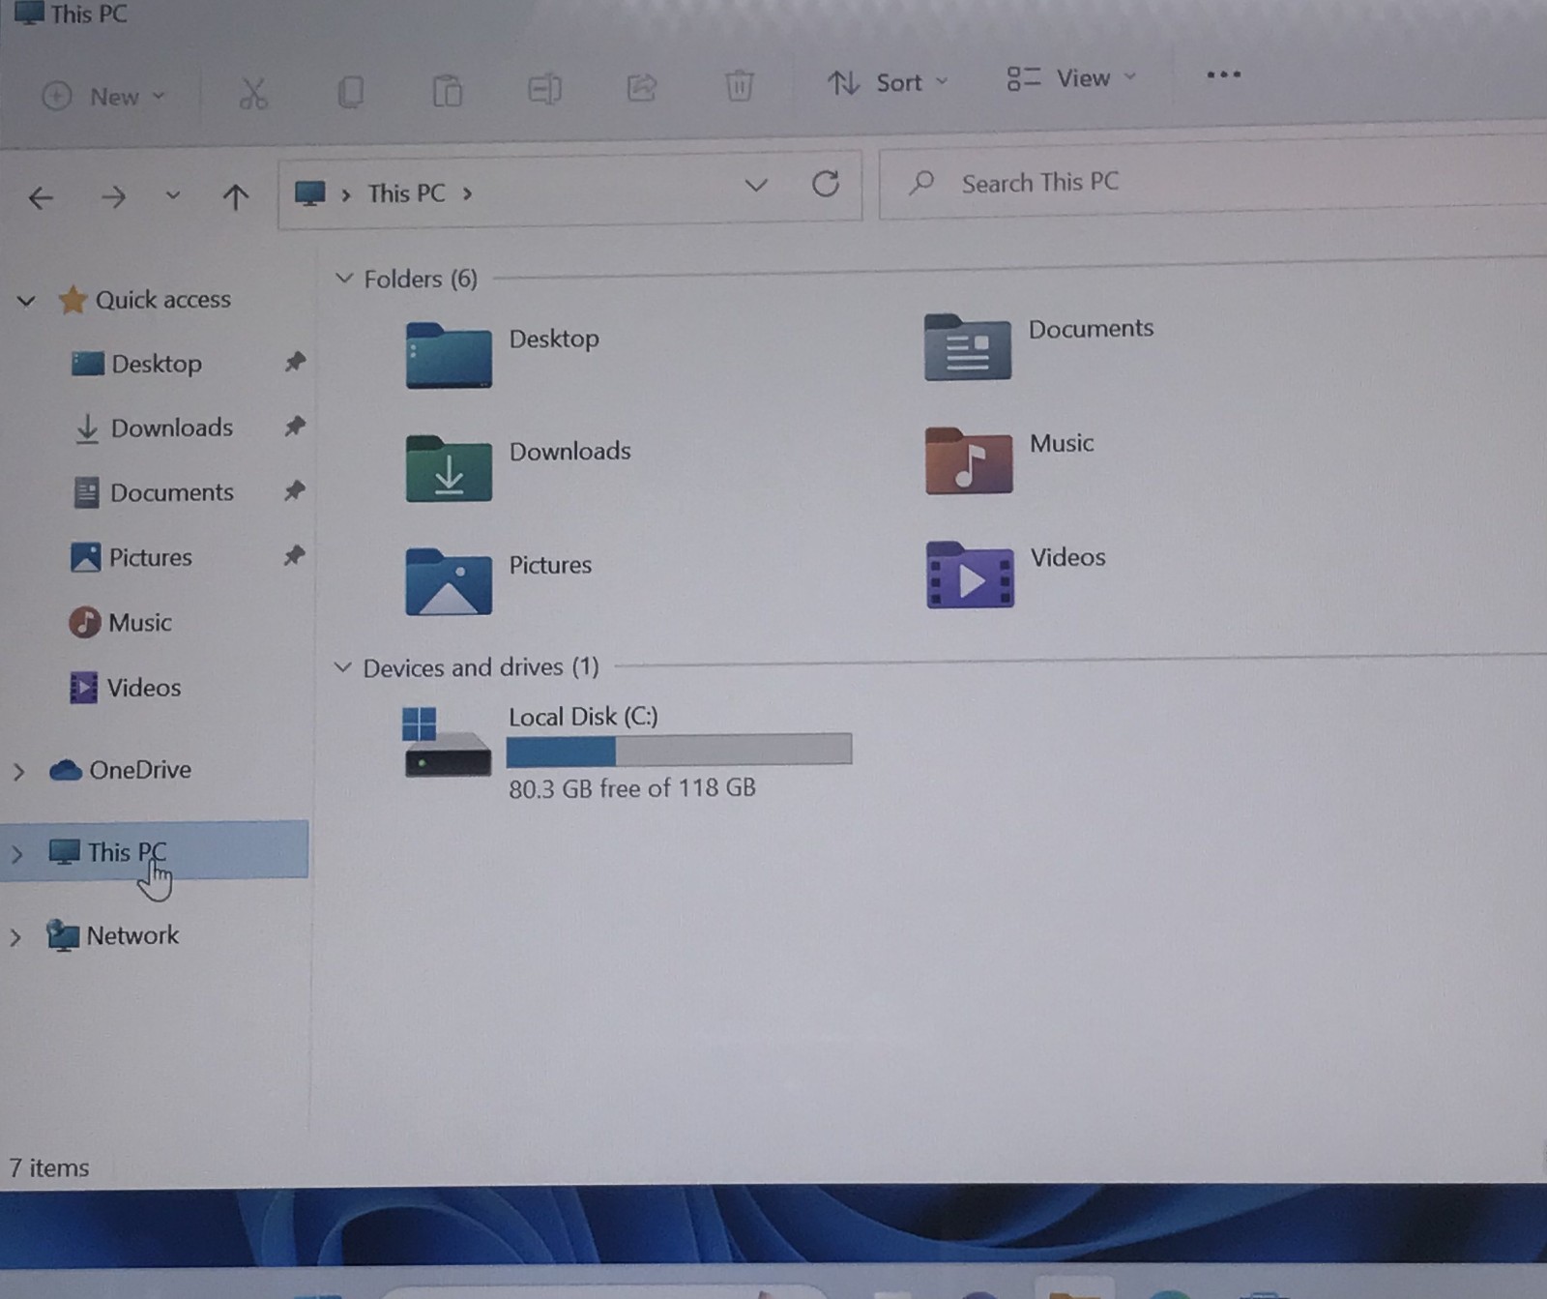
Task: Open Videos in the sidebar
Action: pos(143,688)
